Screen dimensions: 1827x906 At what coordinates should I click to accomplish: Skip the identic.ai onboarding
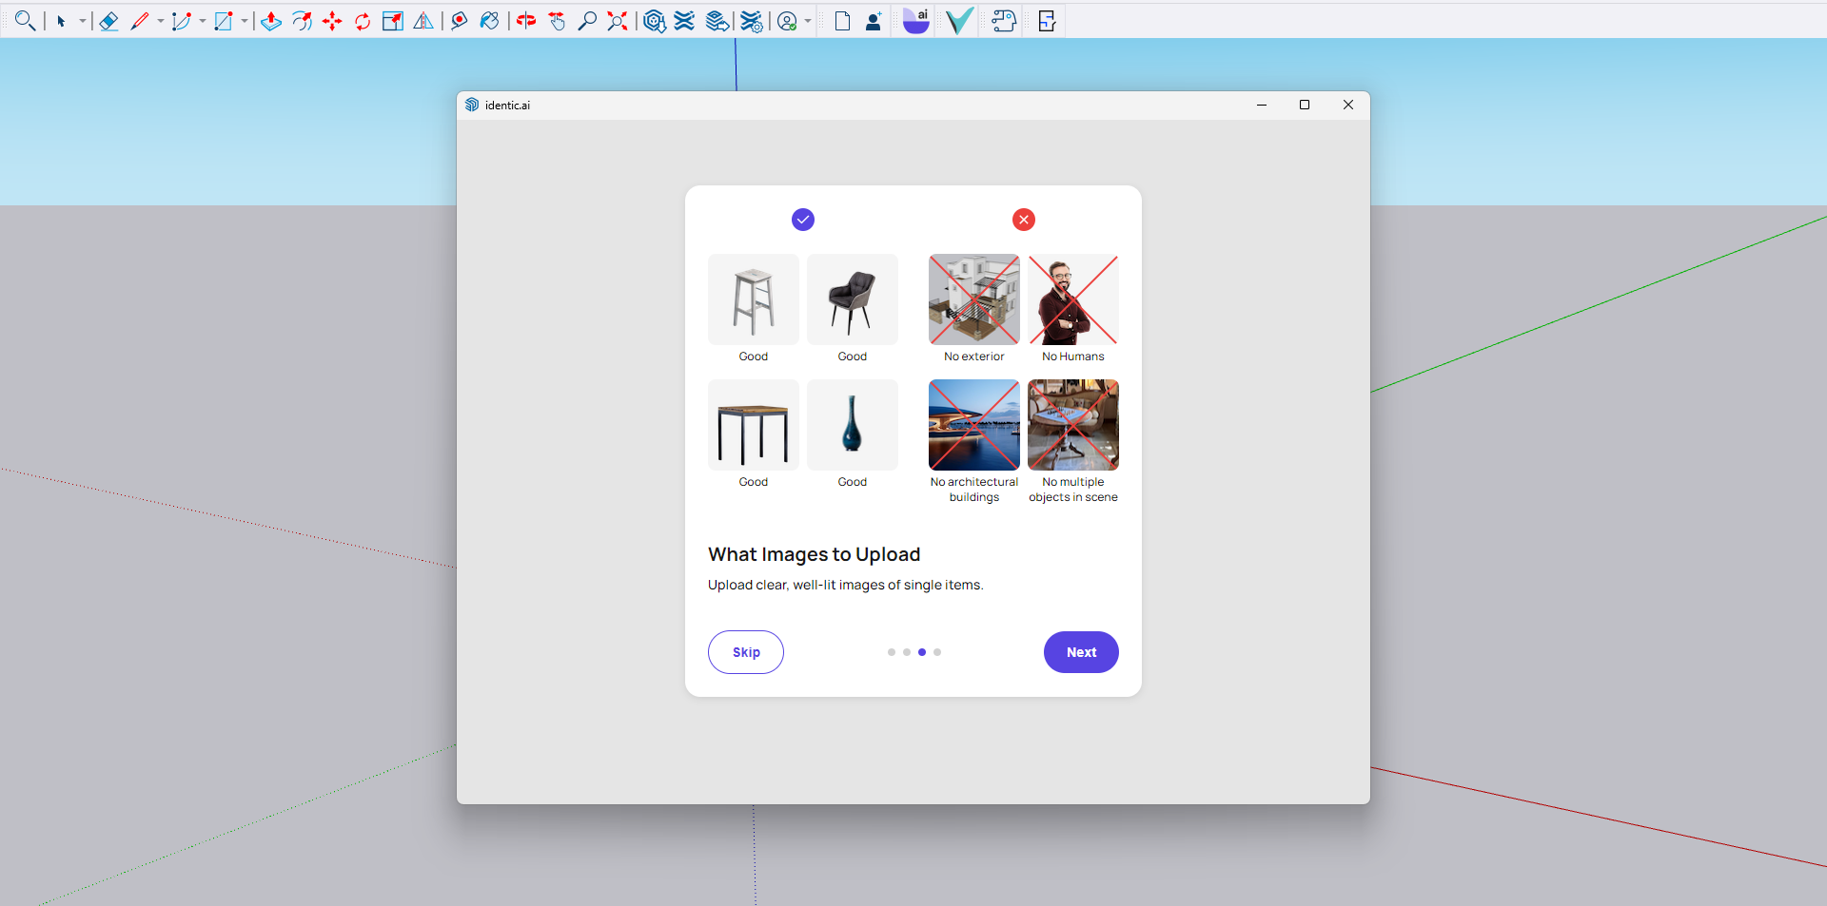coord(746,652)
